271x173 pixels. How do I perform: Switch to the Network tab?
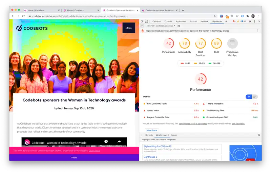pos(204,21)
